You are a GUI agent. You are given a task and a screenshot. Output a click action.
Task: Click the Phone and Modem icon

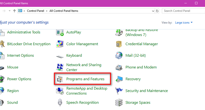pyautogui.click(x=119, y=67)
